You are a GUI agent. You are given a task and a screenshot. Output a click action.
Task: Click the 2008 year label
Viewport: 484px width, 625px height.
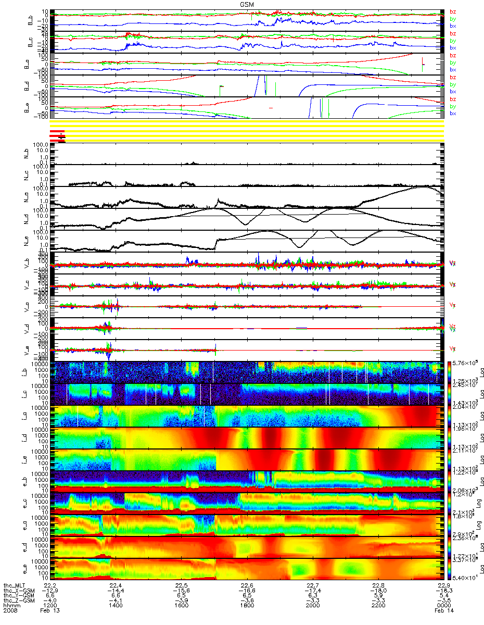(10, 611)
